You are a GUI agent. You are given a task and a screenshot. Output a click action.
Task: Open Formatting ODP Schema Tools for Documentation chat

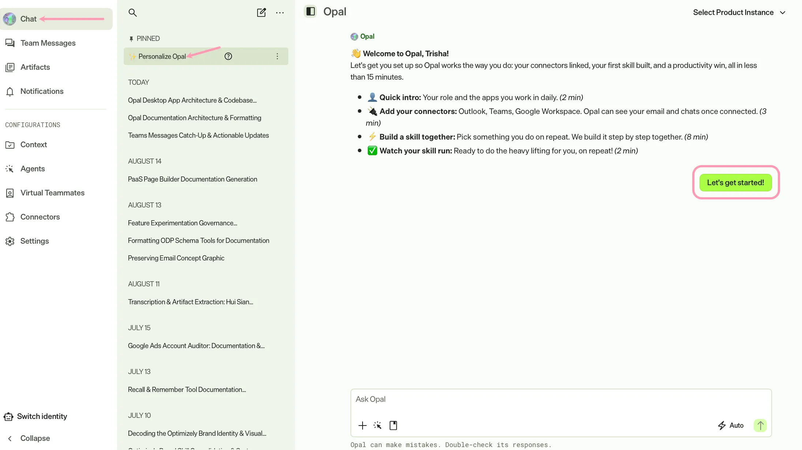199,240
